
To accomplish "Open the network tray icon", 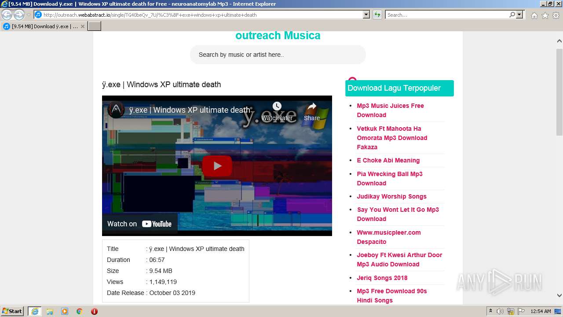I will click(511, 311).
